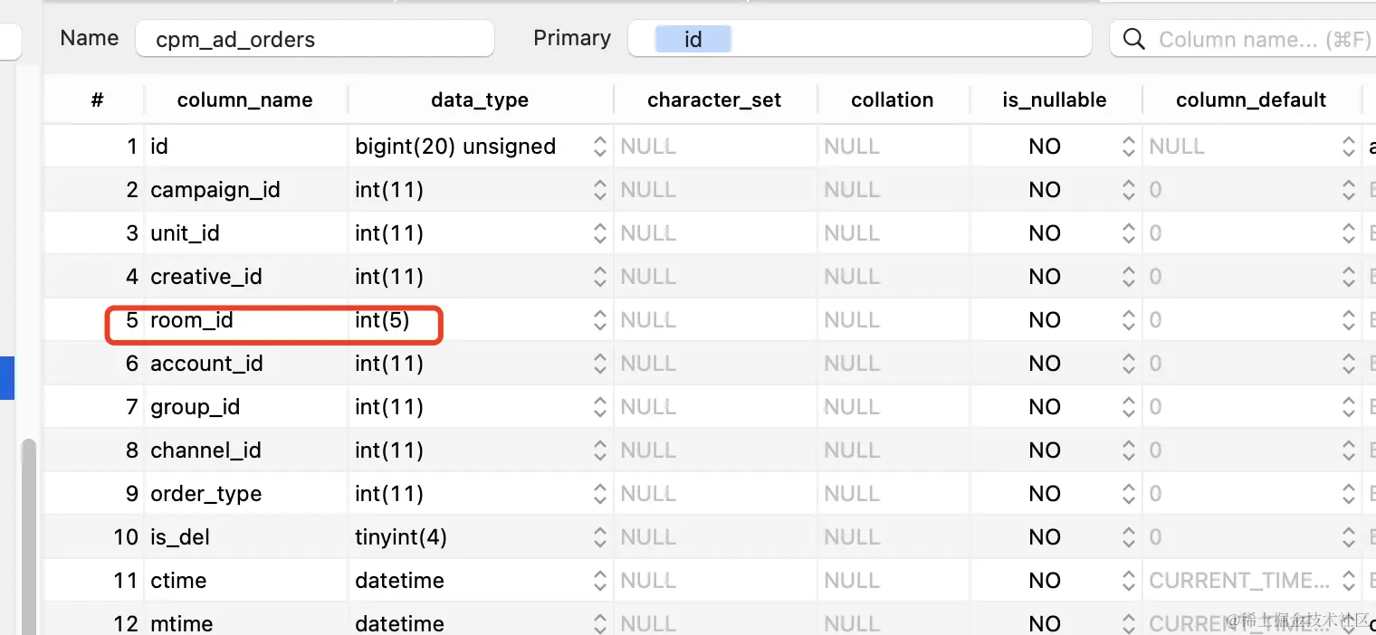This screenshot has height=635, width=1376.
Task: Open is_nullable stepper for campaign_id row
Action: click(x=1128, y=190)
